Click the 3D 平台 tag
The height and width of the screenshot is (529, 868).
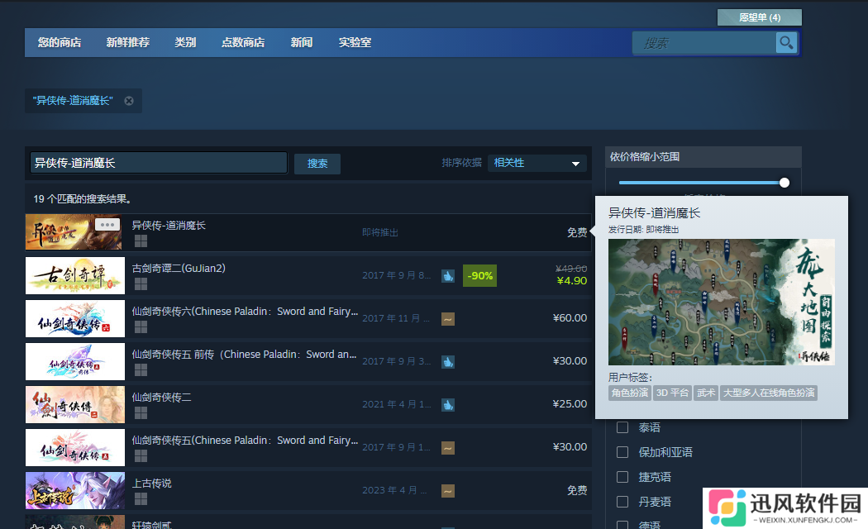pyautogui.click(x=672, y=393)
